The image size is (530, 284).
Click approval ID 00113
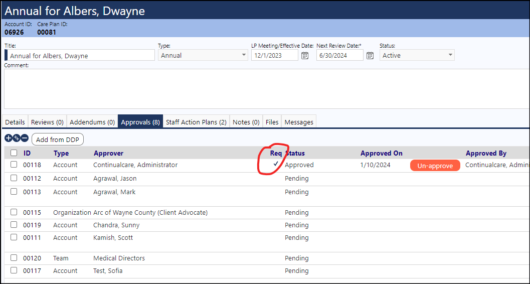point(32,192)
